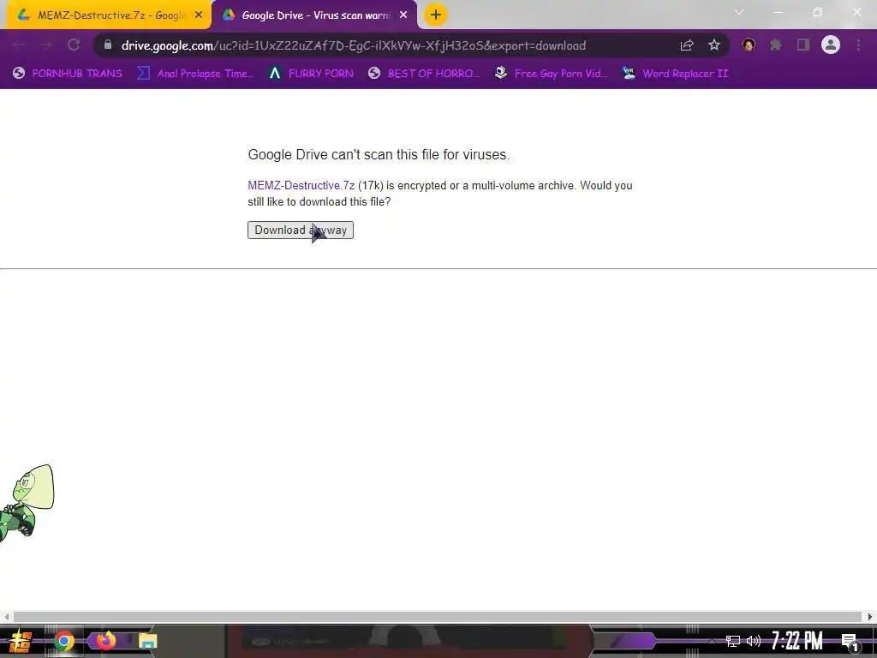Close the Virus scan warning tab

pos(403,15)
